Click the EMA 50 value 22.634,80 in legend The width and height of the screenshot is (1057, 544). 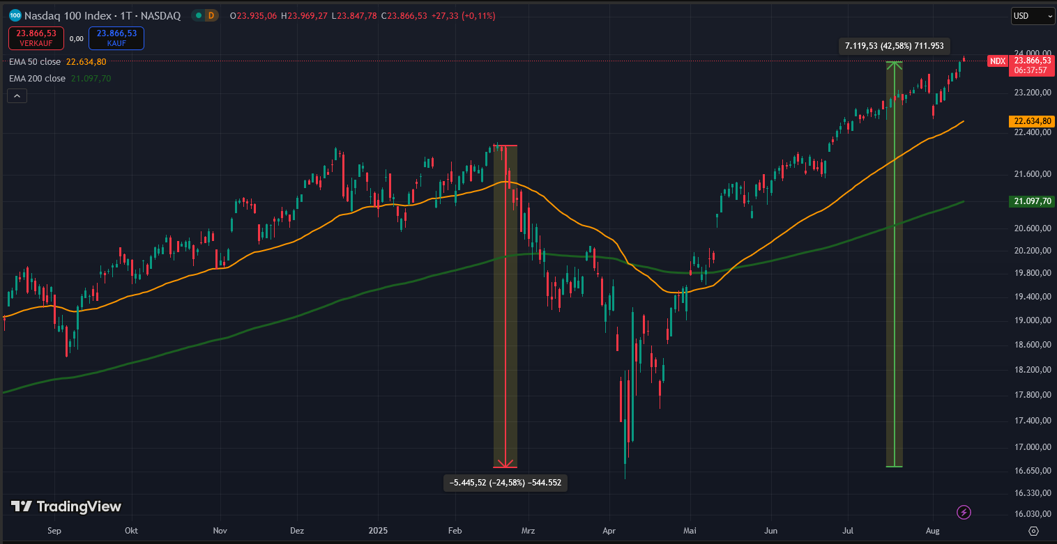click(x=86, y=62)
